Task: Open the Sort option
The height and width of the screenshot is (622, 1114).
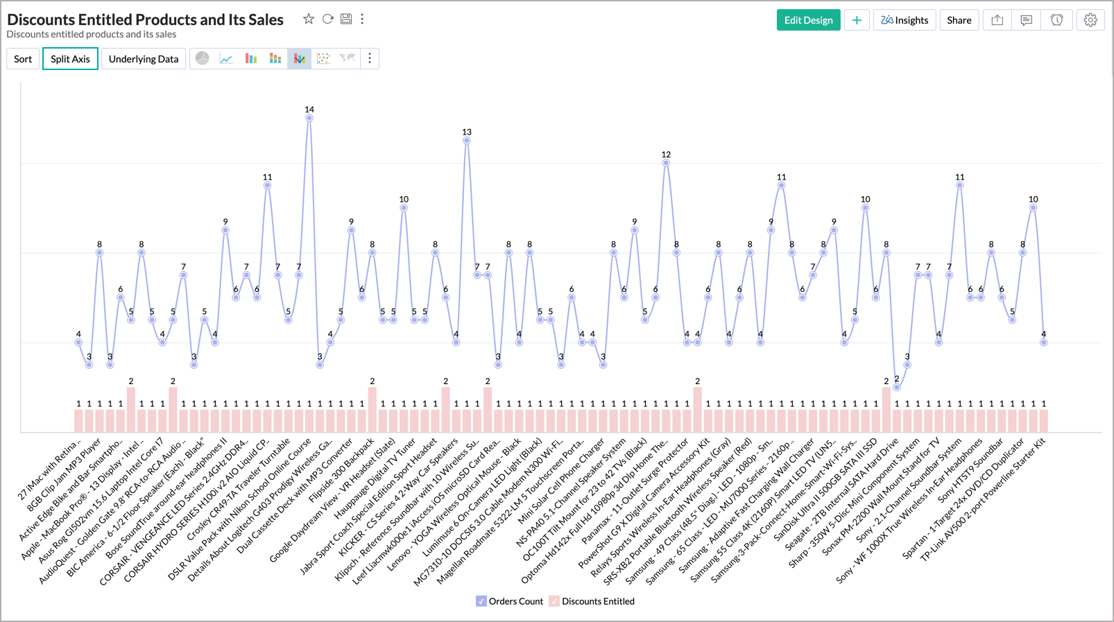Action: [x=23, y=59]
